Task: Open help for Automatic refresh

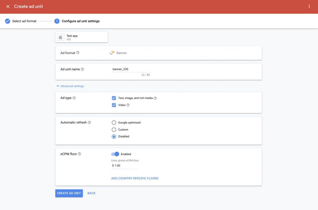Action: point(90,122)
